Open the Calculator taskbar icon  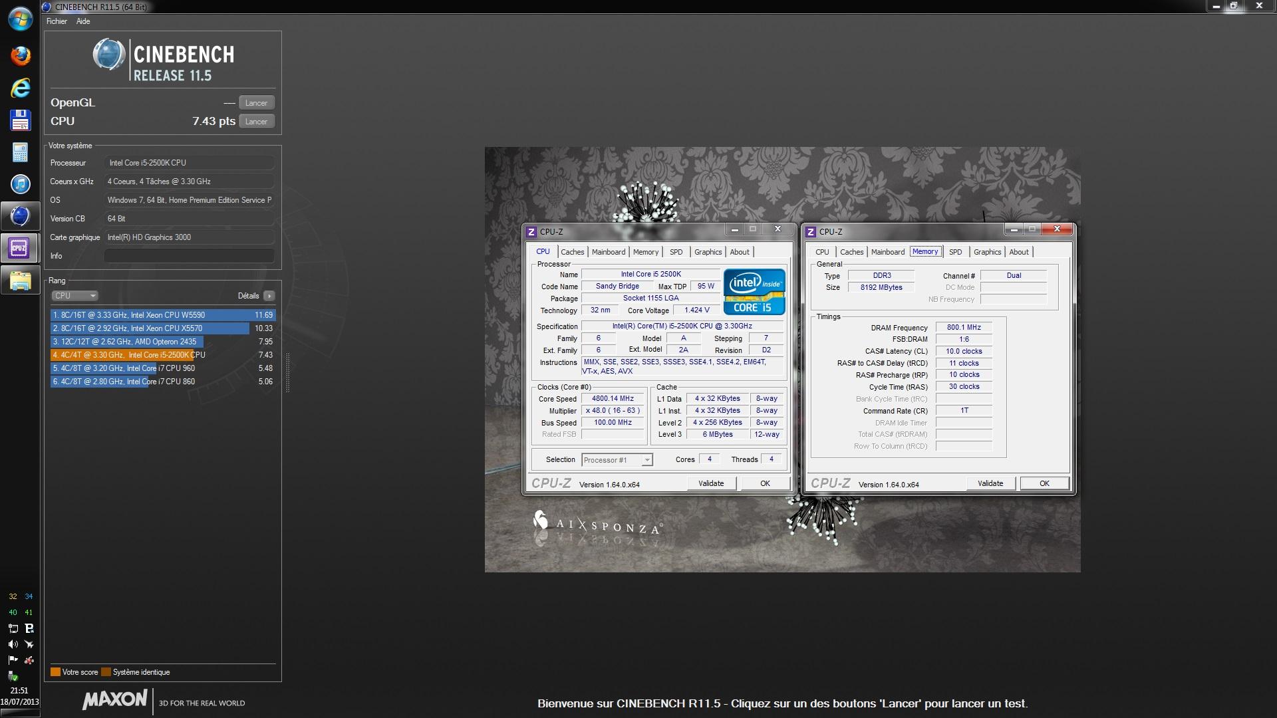pyautogui.click(x=20, y=152)
